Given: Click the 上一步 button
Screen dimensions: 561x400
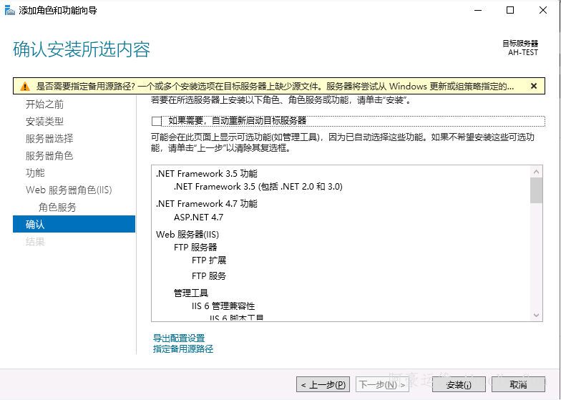Looking at the screenshot, I should [323, 385].
